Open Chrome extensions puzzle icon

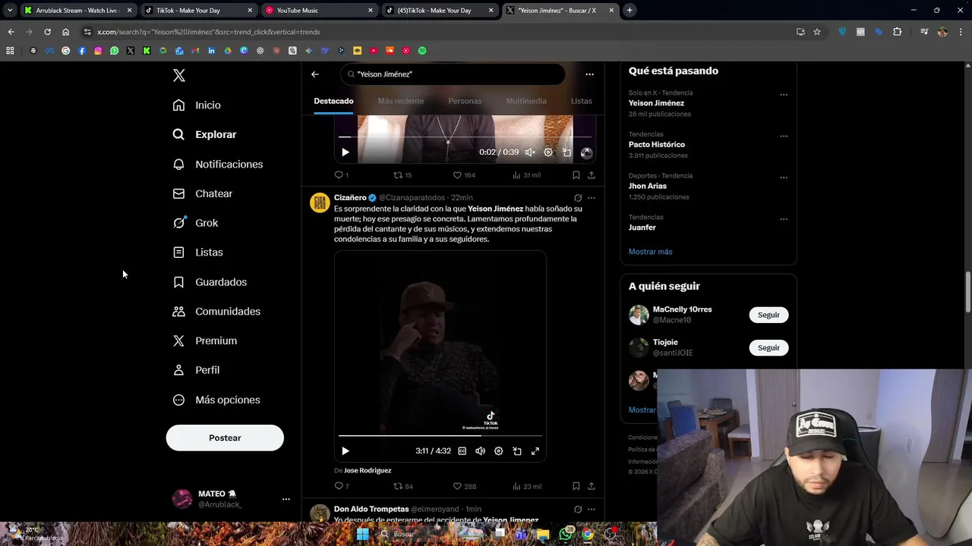[898, 32]
